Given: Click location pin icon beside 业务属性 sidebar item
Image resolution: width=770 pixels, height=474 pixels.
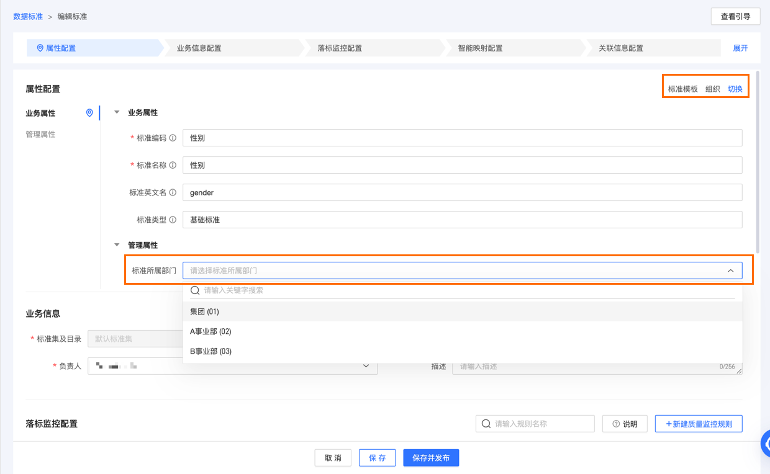Looking at the screenshot, I should pyautogui.click(x=89, y=113).
